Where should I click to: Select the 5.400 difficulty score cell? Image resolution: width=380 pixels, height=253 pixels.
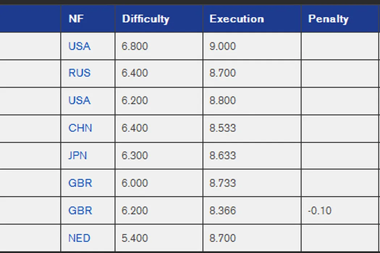coord(135,238)
